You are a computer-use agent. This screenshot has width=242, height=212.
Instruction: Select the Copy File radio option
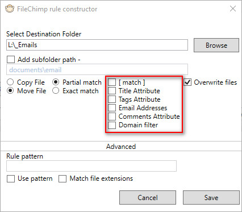coord(10,82)
